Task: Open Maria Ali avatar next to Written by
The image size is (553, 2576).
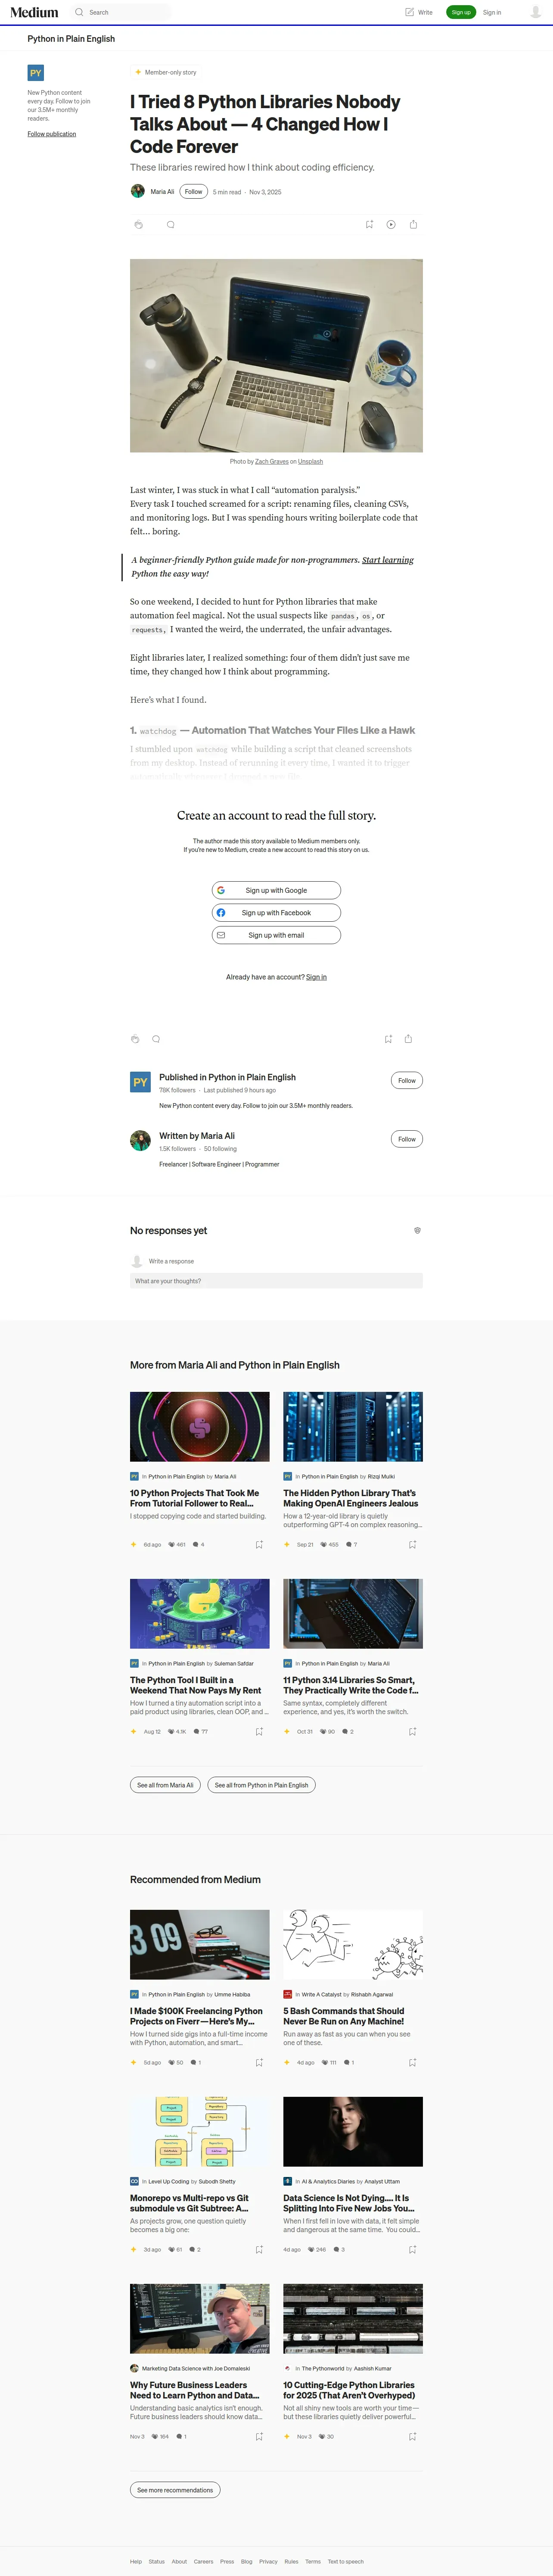Action: pos(140,1140)
